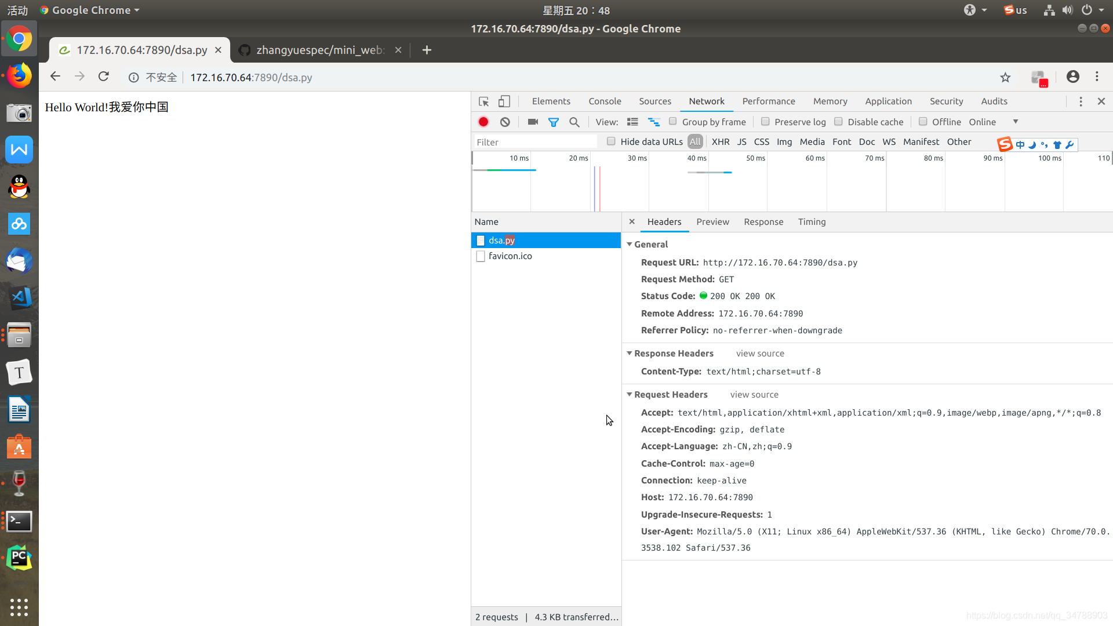Image resolution: width=1113 pixels, height=626 pixels.
Task: Enable Disable cache checkbox
Action: [838, 121]
